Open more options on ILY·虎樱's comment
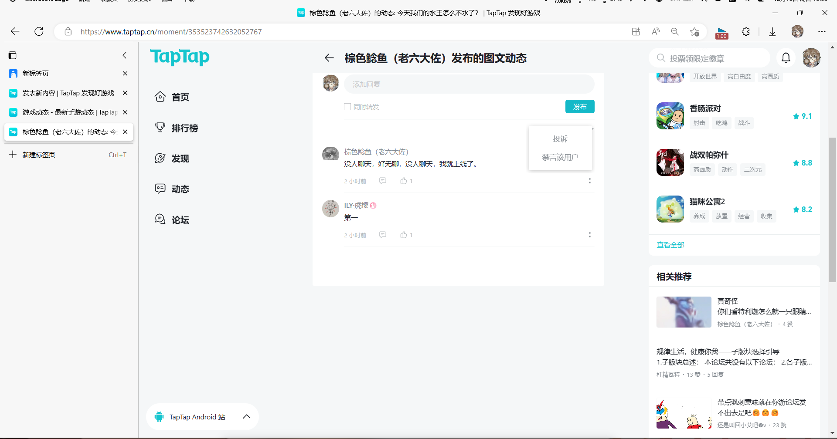 590,235
